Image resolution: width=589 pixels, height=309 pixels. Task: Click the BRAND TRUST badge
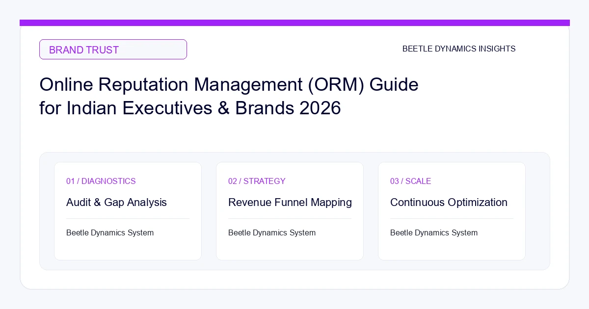(x=113, y=50)
